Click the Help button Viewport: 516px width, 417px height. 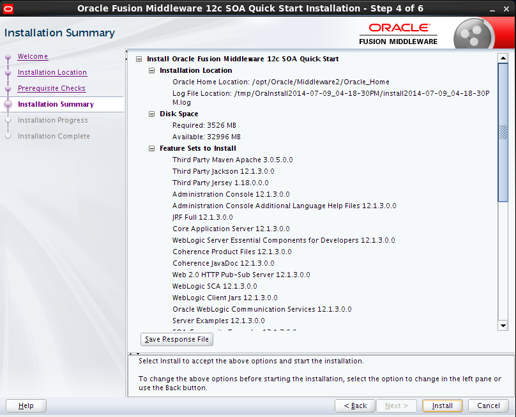[x=26, y=406]
